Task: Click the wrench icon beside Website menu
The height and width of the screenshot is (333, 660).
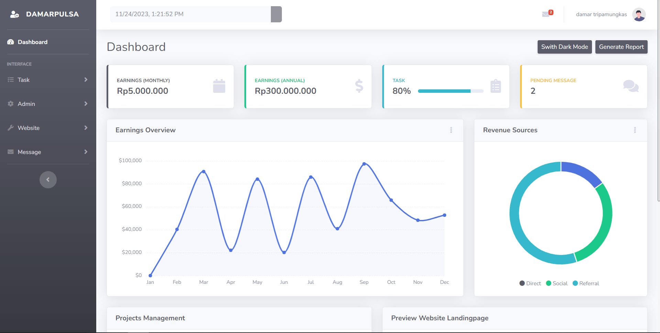Action: 11,127
